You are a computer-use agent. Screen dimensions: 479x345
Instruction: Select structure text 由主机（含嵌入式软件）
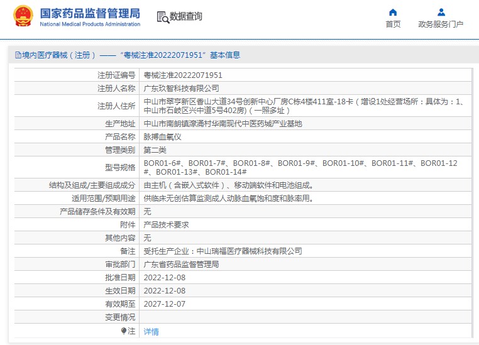click(x=229, y=185)
